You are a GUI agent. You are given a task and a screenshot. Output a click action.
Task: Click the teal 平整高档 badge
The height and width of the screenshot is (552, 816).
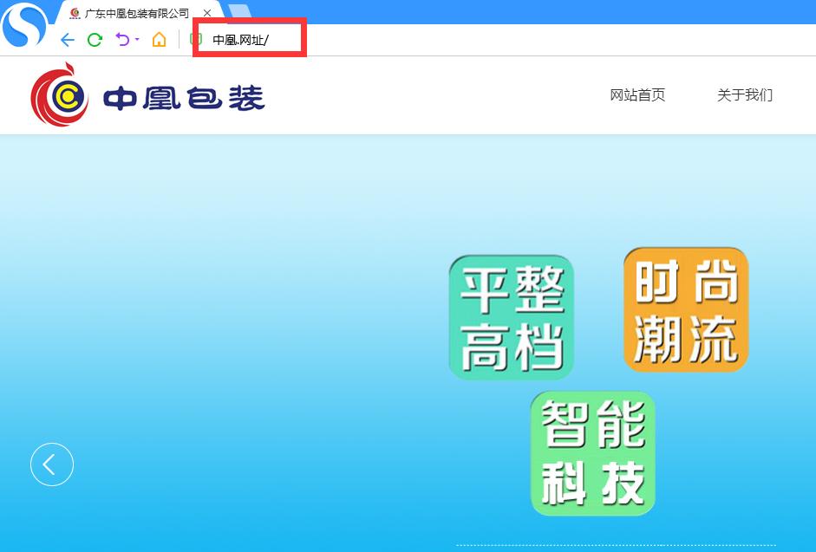click(x=512, y=317)
